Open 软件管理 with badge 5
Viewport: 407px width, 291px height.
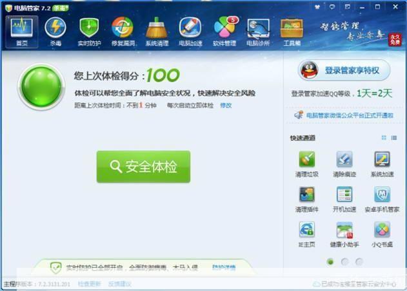tap(224, 32)
